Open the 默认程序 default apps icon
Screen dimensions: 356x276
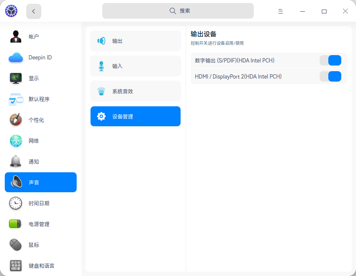16,99
